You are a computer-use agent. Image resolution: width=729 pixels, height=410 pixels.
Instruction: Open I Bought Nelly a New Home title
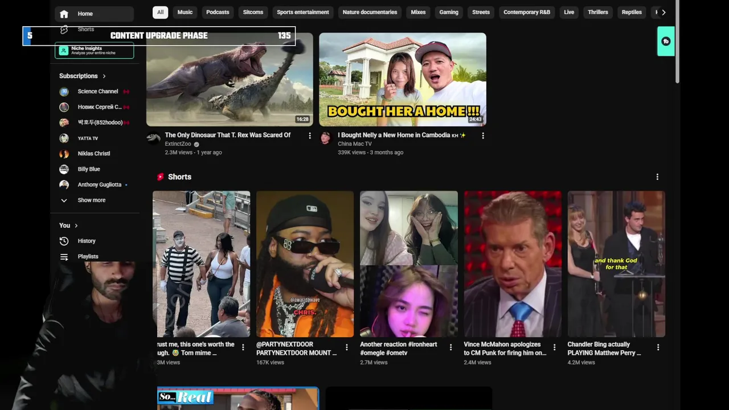402,136
